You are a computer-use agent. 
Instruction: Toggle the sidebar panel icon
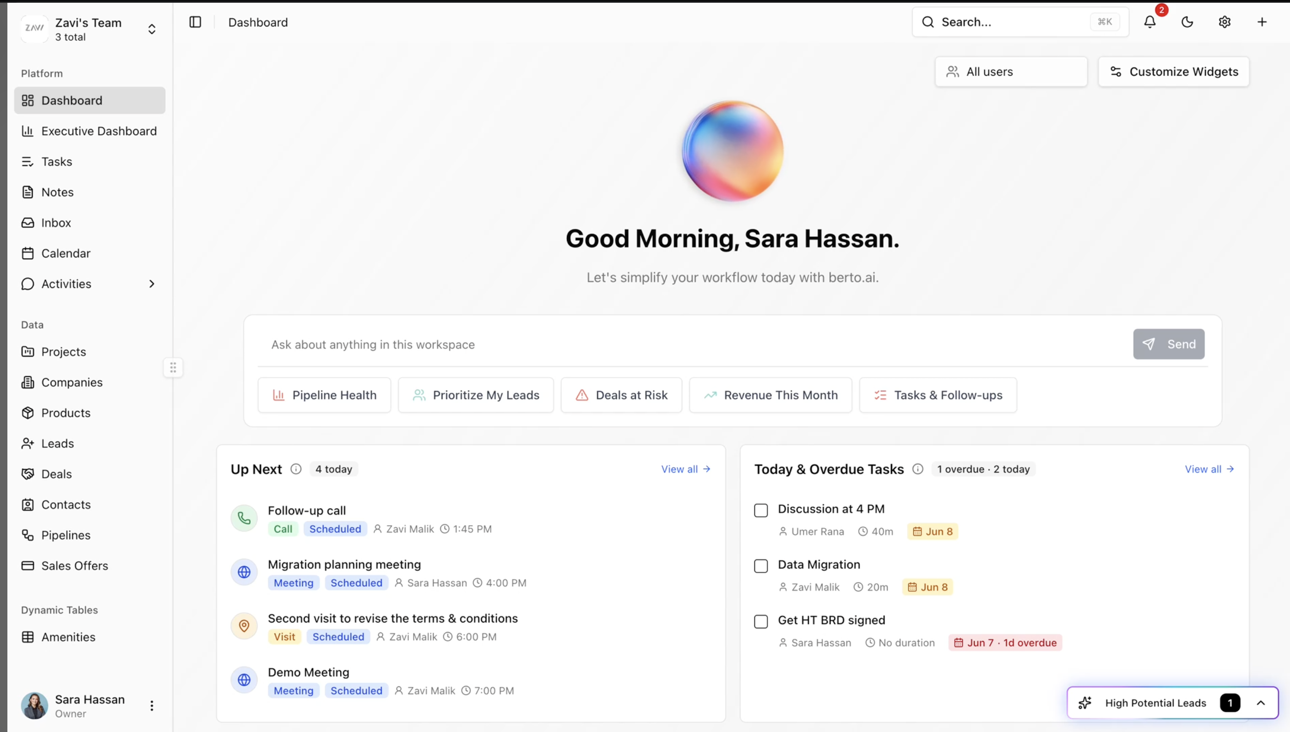point(195,22)
